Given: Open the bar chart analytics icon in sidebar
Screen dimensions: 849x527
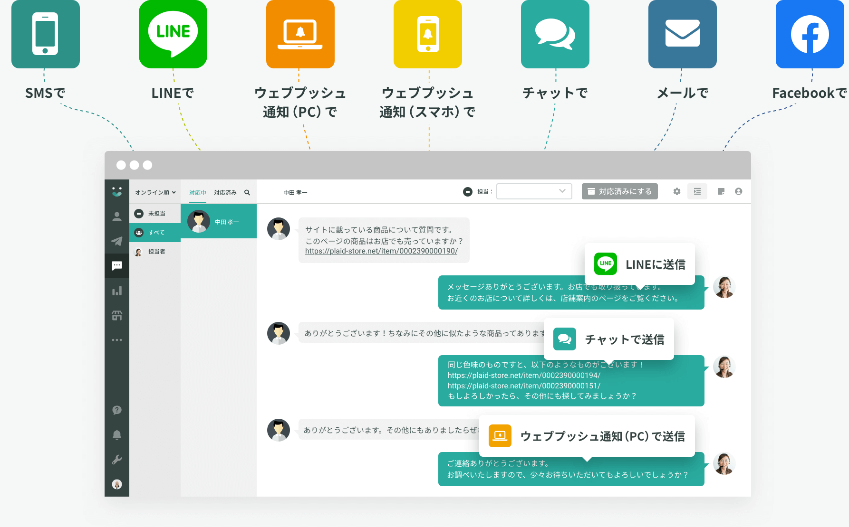Looking at the screenshot, I should [x=117, y=291].
